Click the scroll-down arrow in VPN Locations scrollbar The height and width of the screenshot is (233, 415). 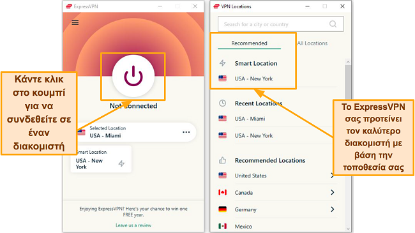coord(348,229)
